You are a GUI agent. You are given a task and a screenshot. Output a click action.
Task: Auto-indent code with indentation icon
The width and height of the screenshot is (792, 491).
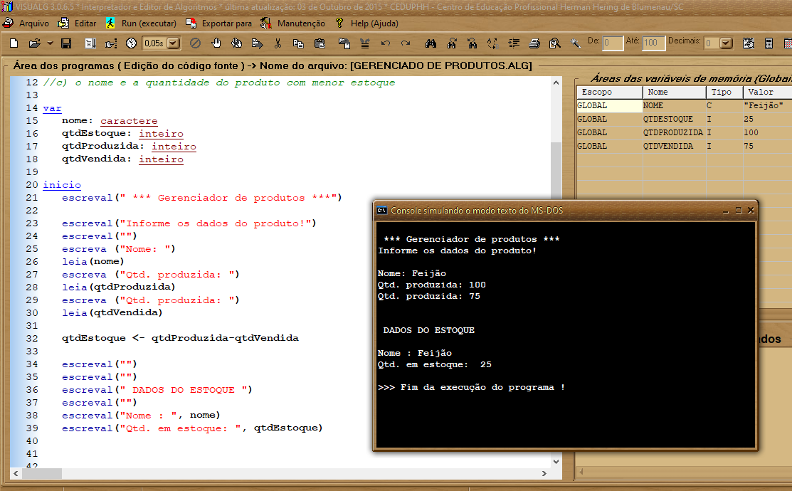pyautogui.click(x=514, y=43)
